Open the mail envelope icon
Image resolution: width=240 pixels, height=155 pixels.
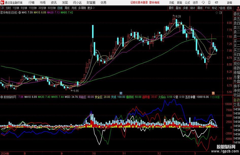216,3
